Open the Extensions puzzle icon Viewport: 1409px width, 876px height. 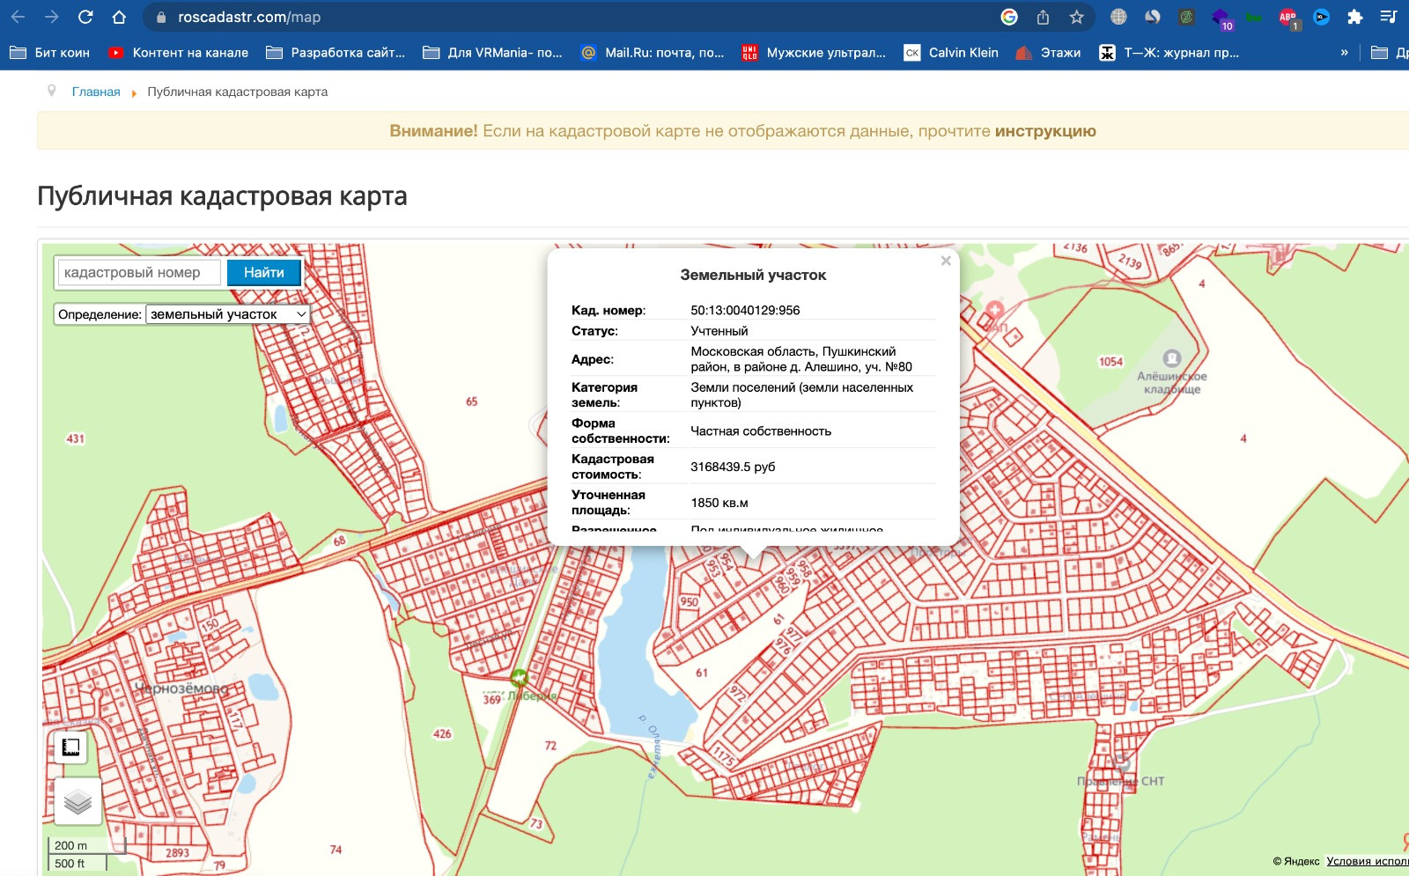tap(1355, 17)
